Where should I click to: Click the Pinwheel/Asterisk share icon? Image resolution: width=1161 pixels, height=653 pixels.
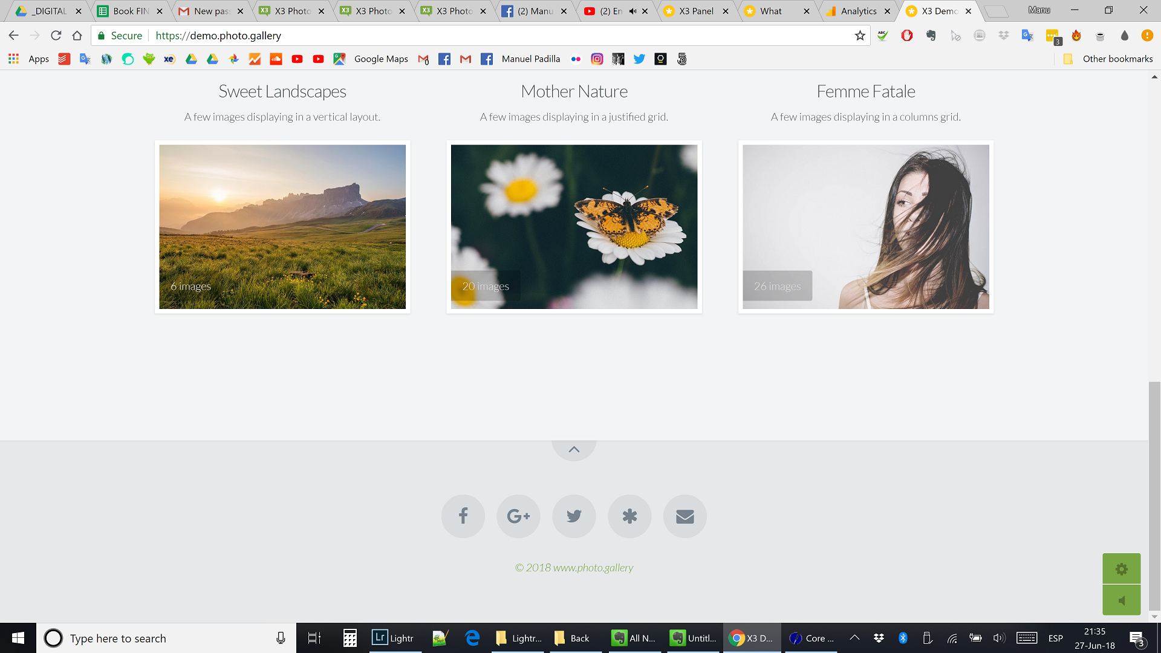(x=629, y=516)
